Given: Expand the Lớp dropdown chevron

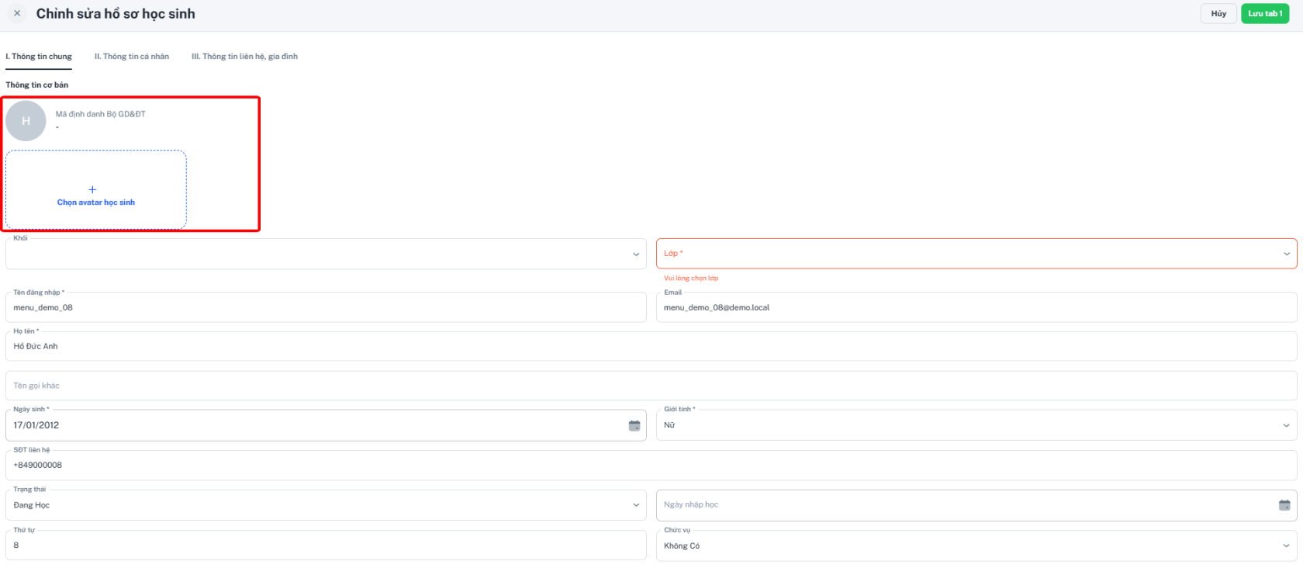Looking at the screenshot, I should point(1287,254).
